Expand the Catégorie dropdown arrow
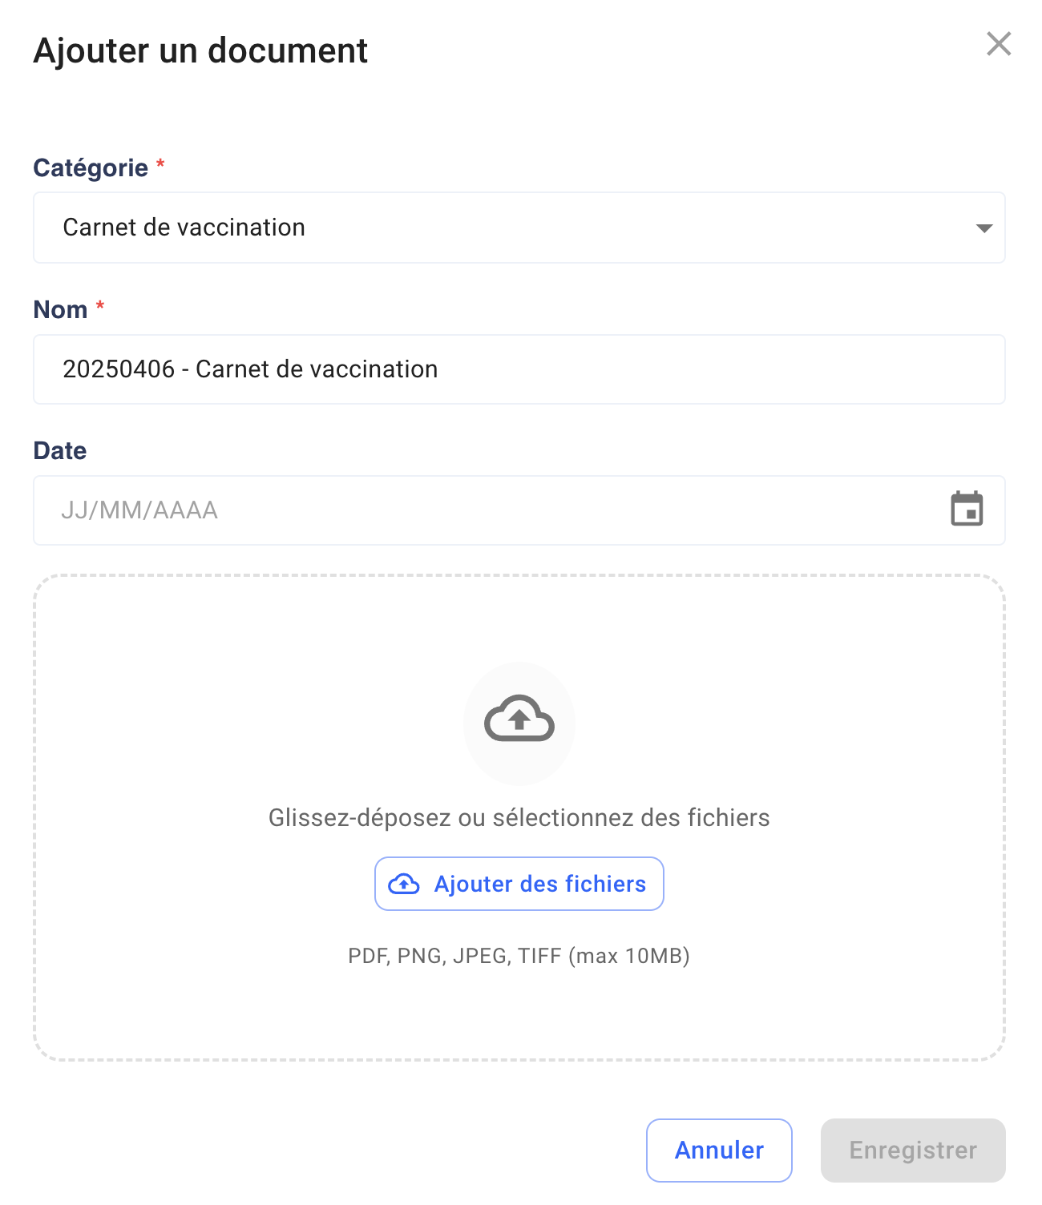This screenshot has height=1205, width=1042. coord(984,228)
